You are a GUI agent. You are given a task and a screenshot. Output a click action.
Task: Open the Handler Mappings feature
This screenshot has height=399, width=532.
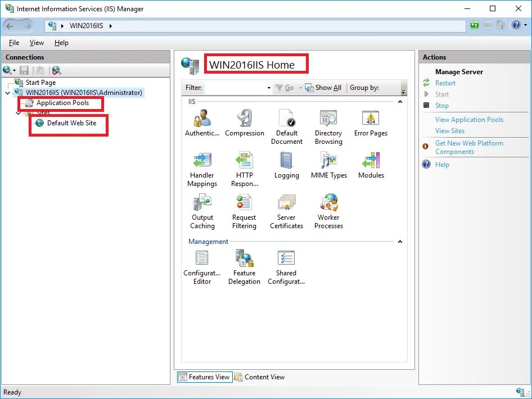(202, 169)
